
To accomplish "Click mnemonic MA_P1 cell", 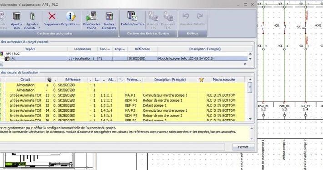I will [x=130, y=95].
